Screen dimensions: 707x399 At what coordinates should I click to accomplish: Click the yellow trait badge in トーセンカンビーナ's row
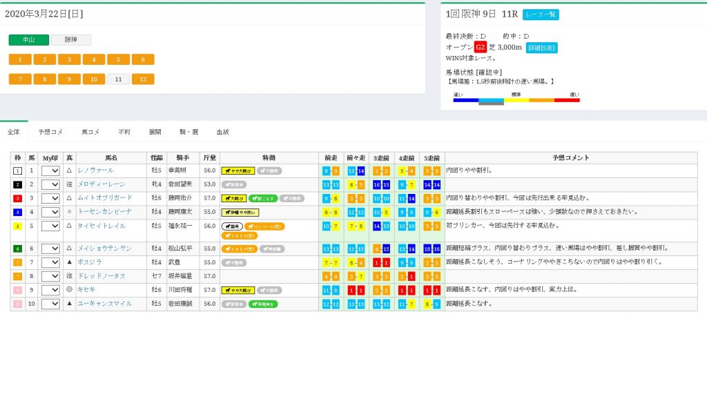tap(239, 212)
